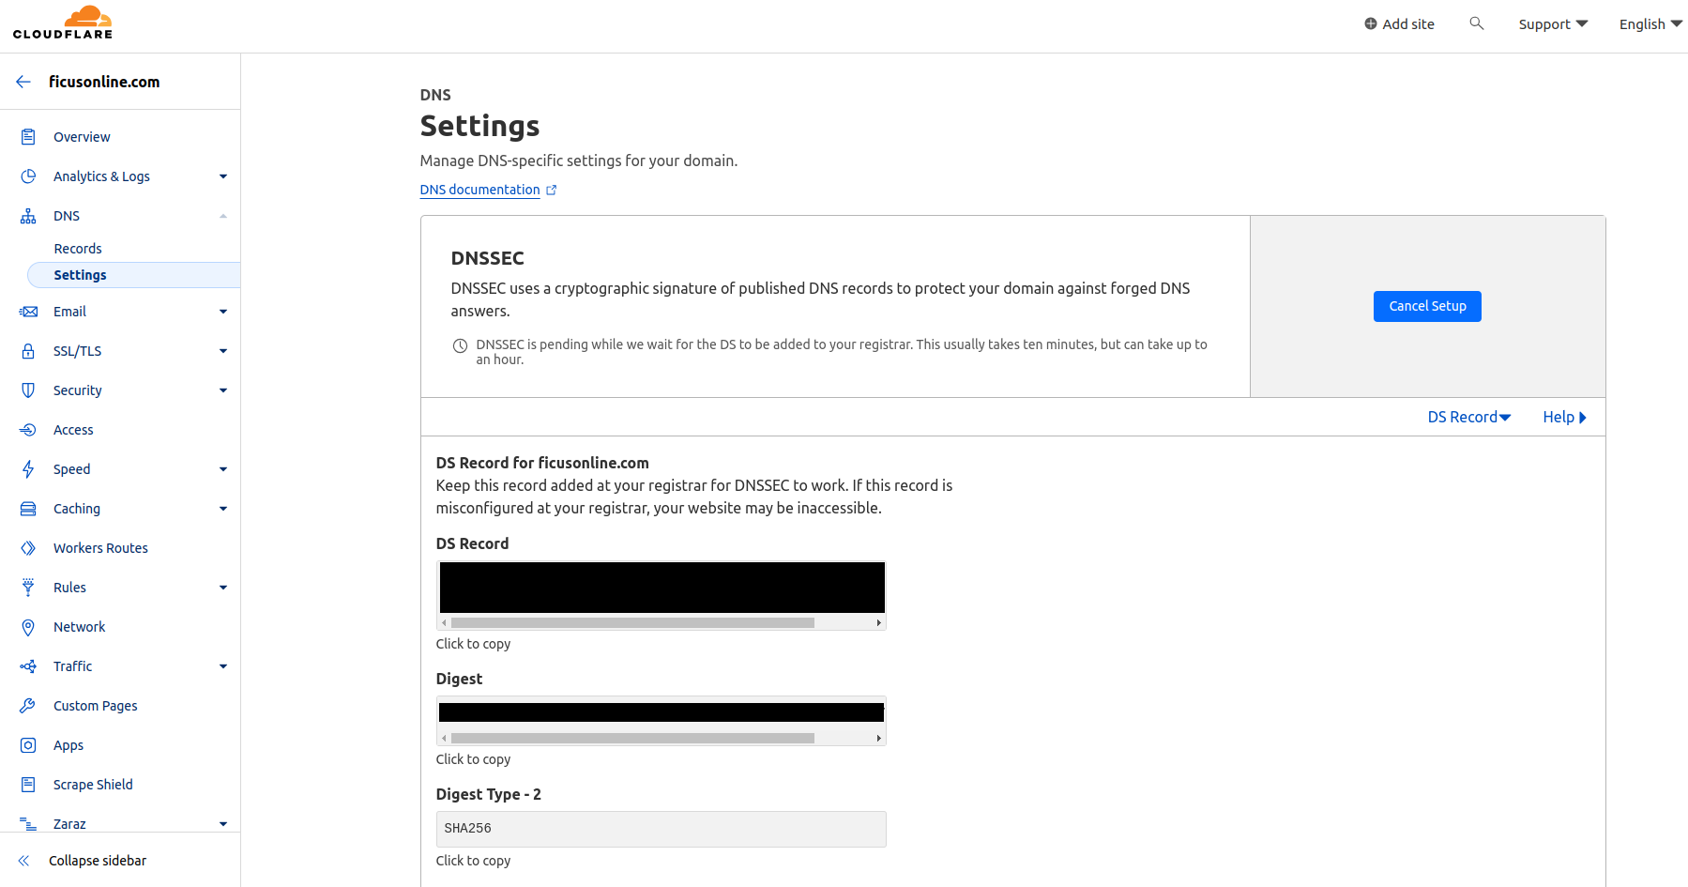Image resolution: width=1688 pixels, height=887 pixels.
Task: Expand the Speed submenu arrow
Action: pyautogui.click(x=223, y=469)
